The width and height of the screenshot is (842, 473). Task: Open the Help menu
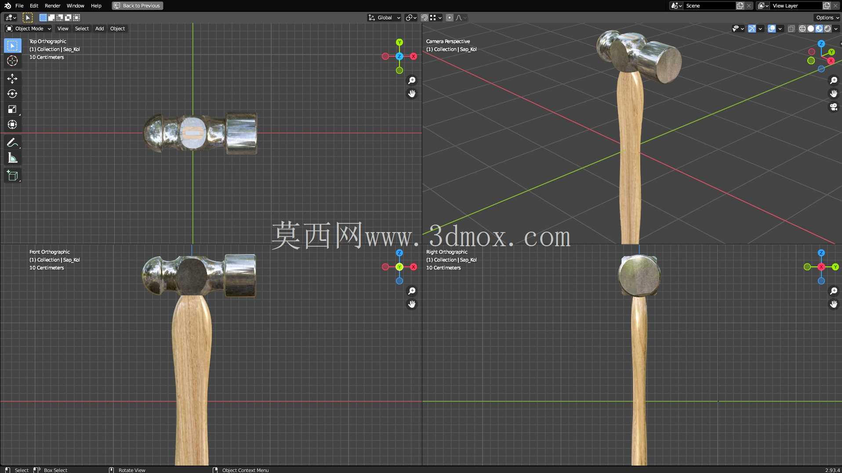click(x=96, y=6)
